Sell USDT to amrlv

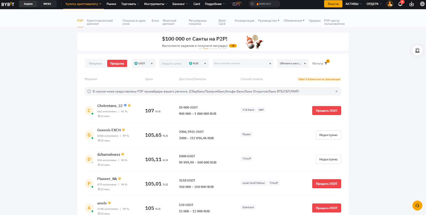tap(326, 208)
